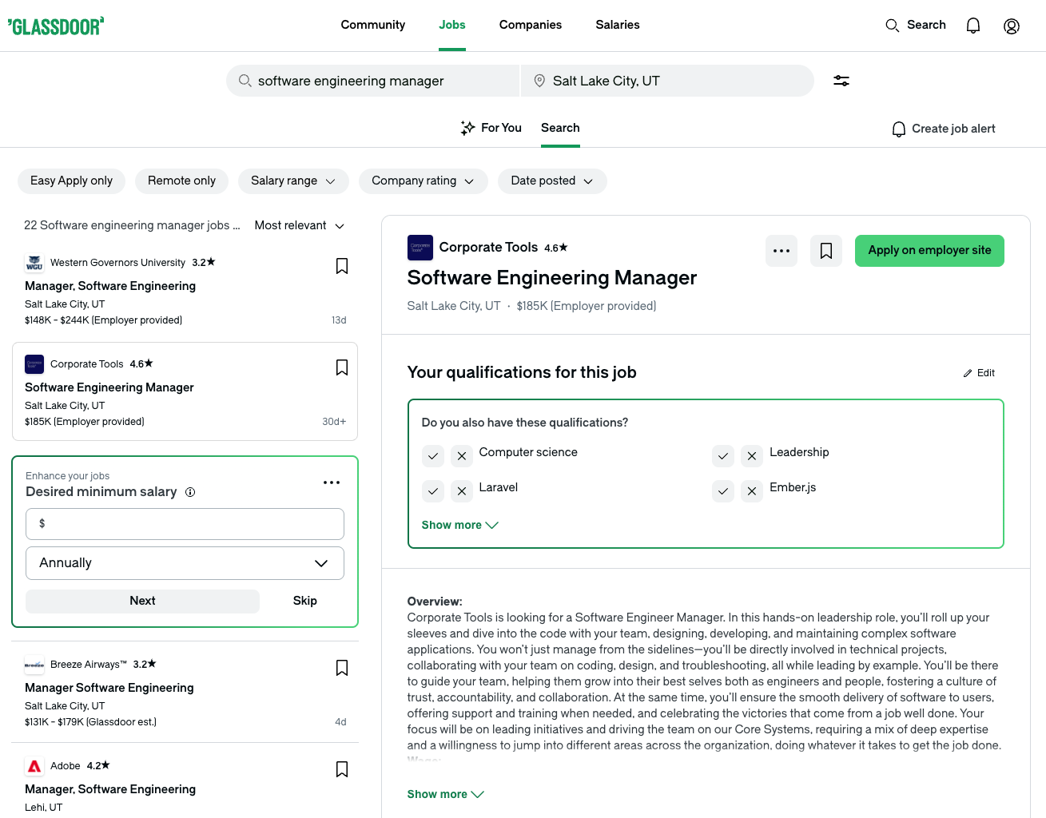1046x818 pixels.
Task: Open the Salary range dropdown
Action: [293, 181]
